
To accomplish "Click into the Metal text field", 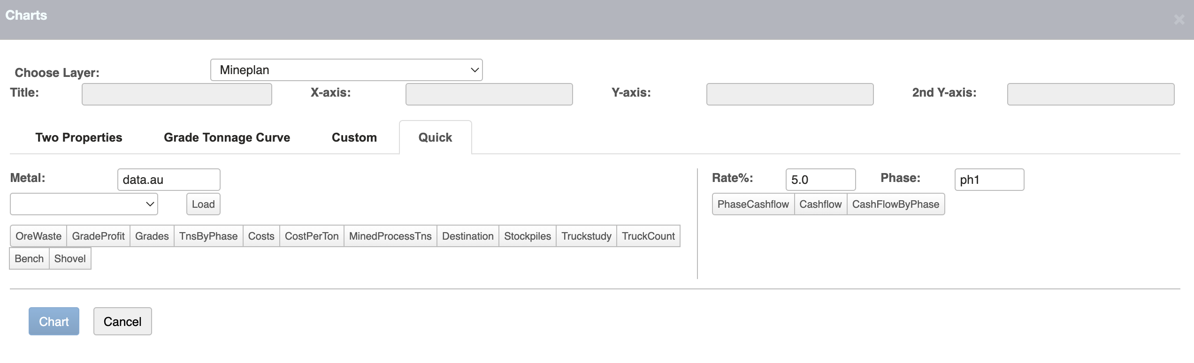I will tap(168, 180).
